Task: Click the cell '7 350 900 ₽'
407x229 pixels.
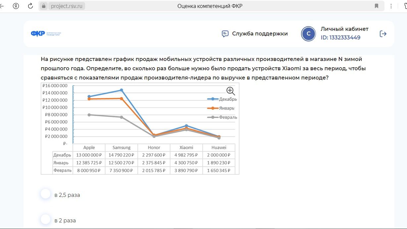Action: [122, 170]
